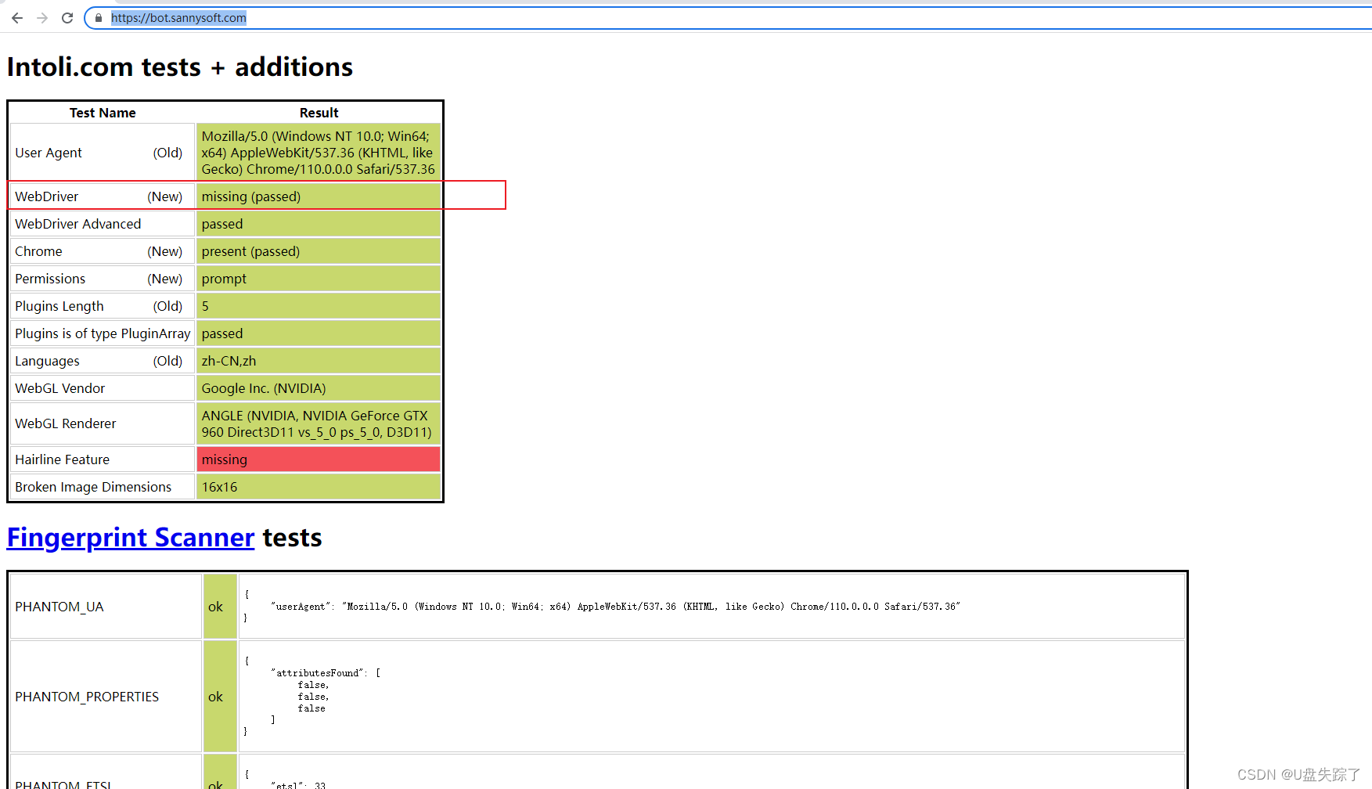Click the Result column header
Viewport: 1372px width, 789px height.
(x=318, y=112)
